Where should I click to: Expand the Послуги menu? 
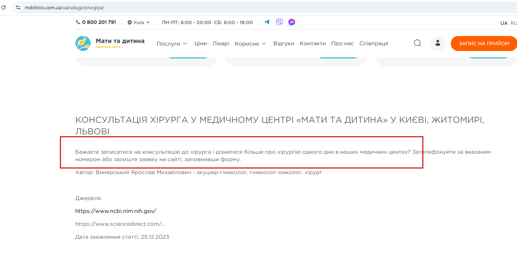(x=172, y=44)
